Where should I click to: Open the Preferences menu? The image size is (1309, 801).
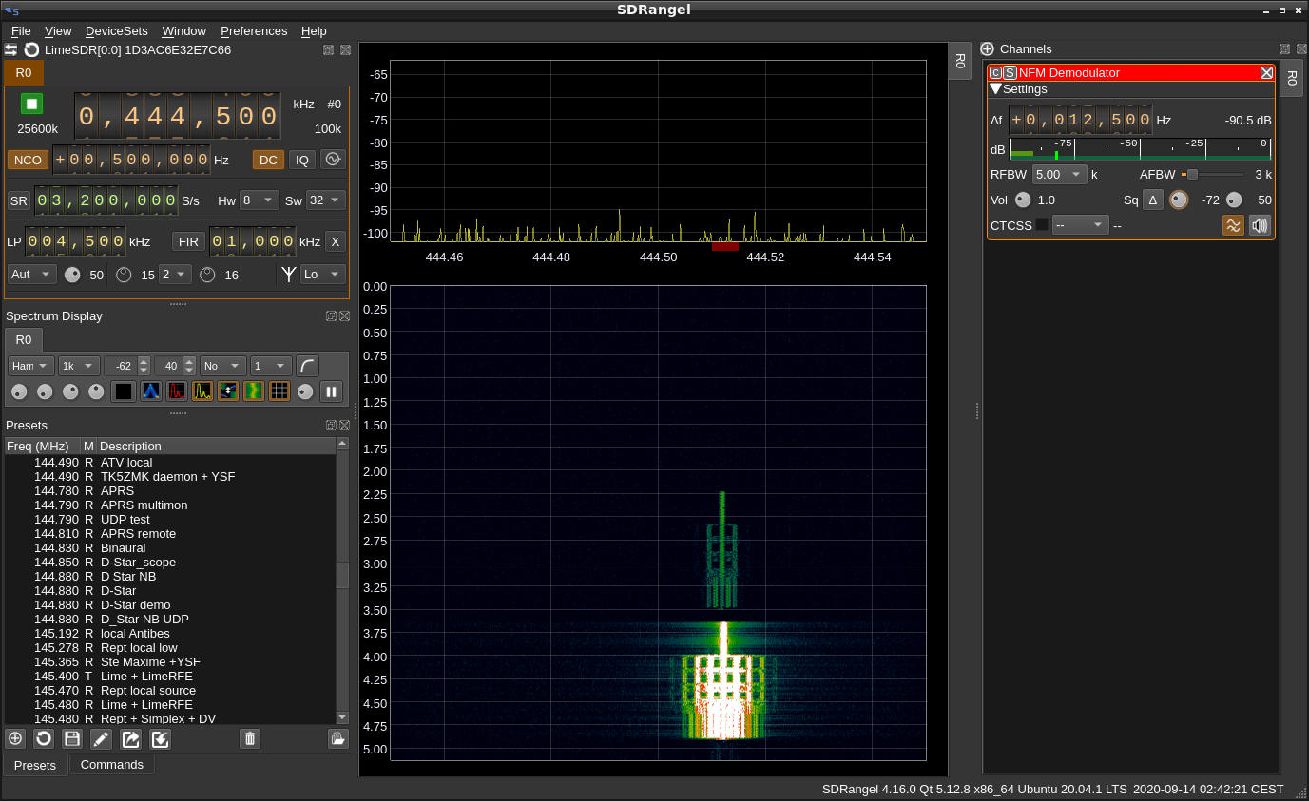coord(254,30)
